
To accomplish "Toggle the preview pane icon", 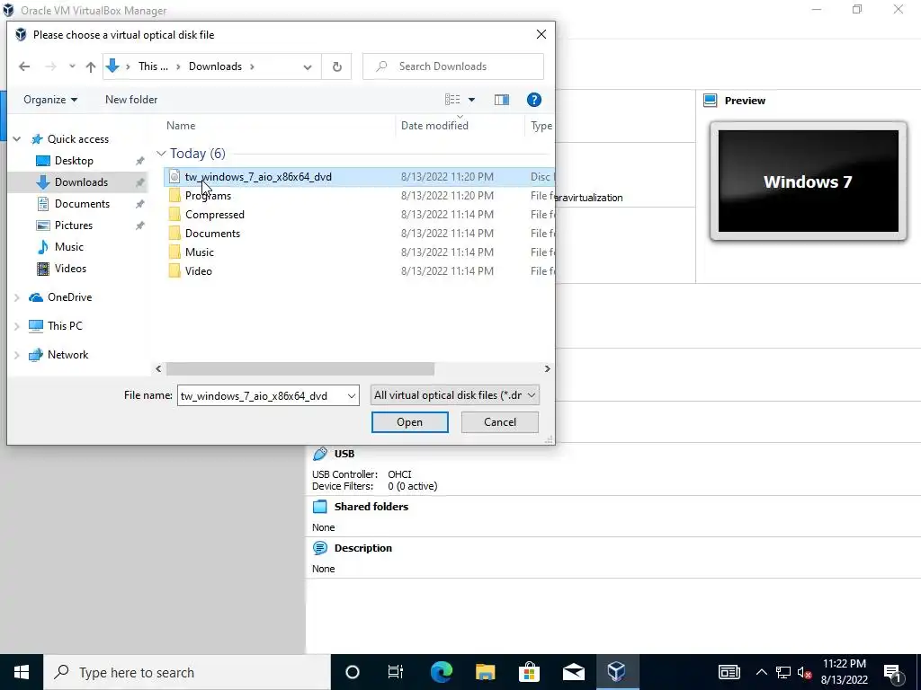I will pyautogui.click(x=502, y=100).
